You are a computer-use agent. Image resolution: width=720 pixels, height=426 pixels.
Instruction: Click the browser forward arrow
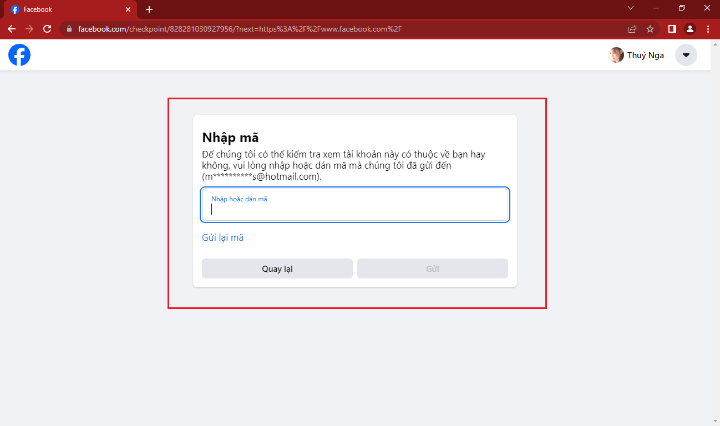pyautogui.click(x=29, y=29)
